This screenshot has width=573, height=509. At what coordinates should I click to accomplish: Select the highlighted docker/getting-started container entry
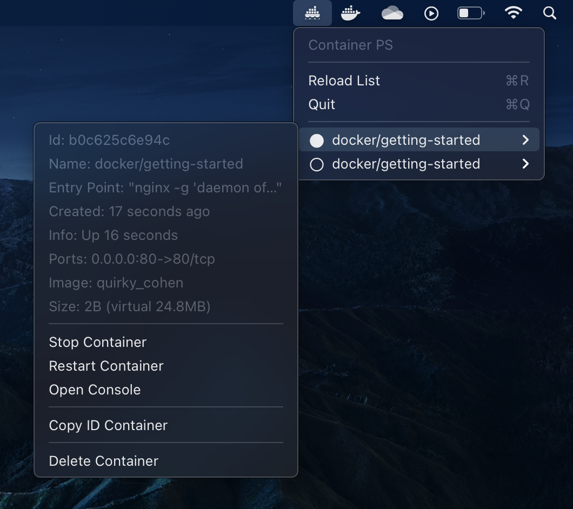(419, 140)
